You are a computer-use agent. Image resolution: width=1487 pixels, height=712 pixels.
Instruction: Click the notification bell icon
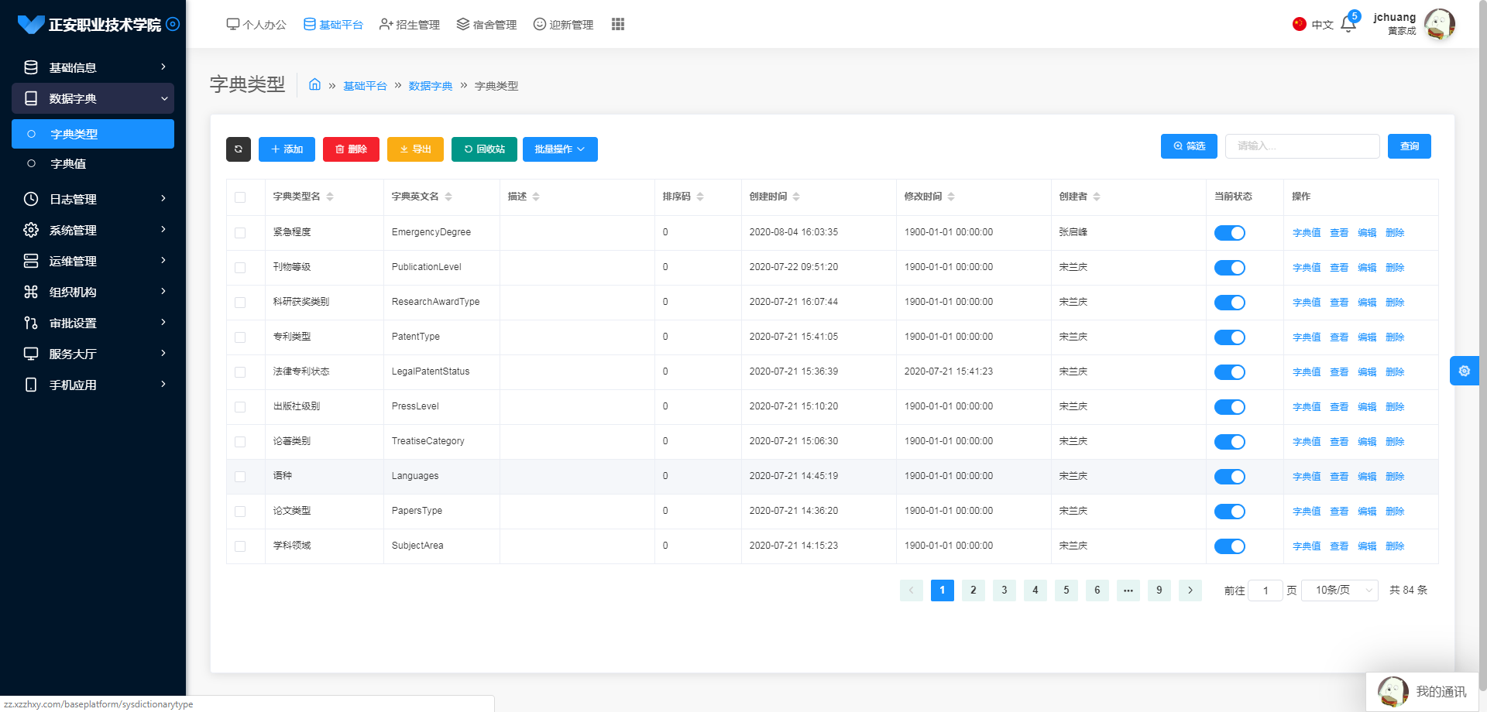(x=1348, y=24)
